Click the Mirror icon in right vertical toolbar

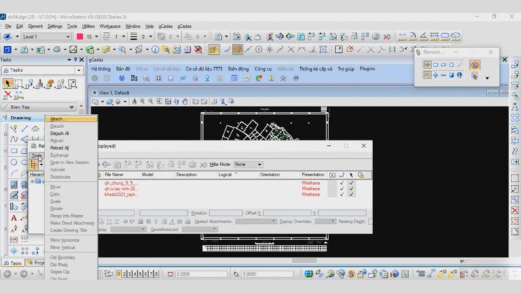coord(515,107)
